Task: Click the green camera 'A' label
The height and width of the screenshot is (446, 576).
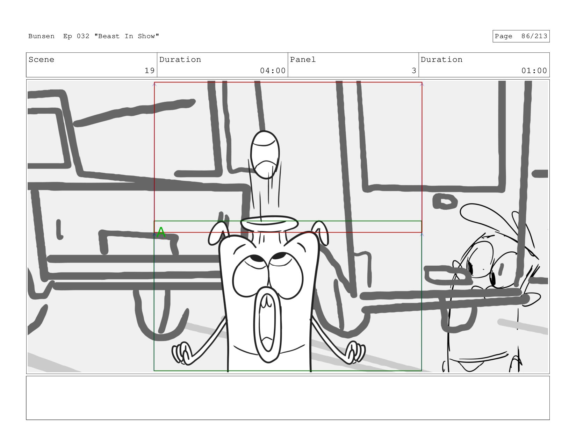Action: coord(161,232)
